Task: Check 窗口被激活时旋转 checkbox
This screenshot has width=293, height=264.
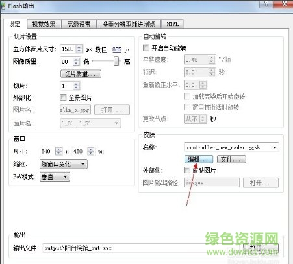Action: (x=187, y=107)
